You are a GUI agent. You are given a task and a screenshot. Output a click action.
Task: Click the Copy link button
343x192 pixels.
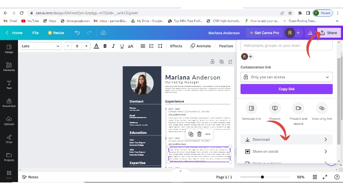tap(286, 89)
